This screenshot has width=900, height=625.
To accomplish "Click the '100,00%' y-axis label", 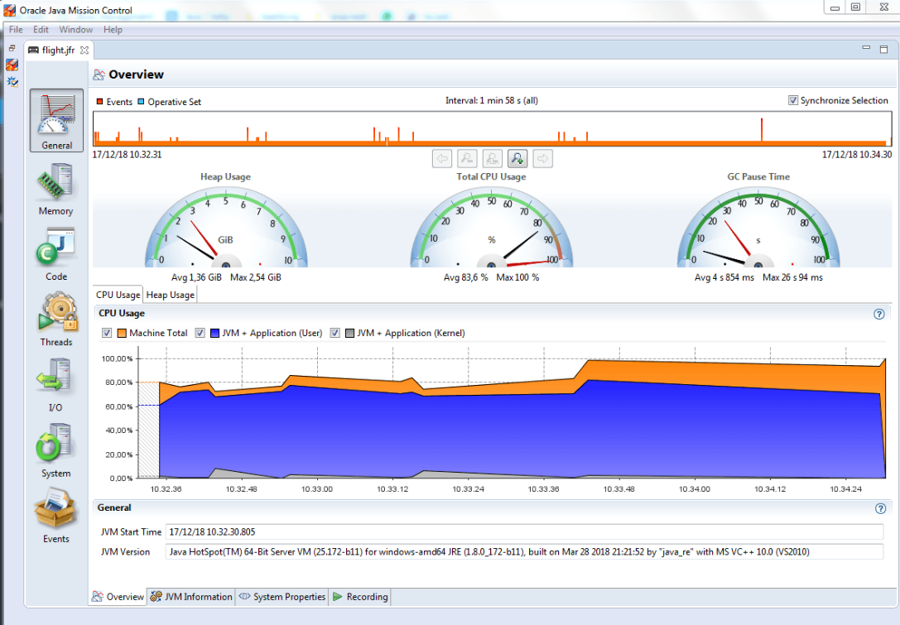I will [x=117, y=358].
